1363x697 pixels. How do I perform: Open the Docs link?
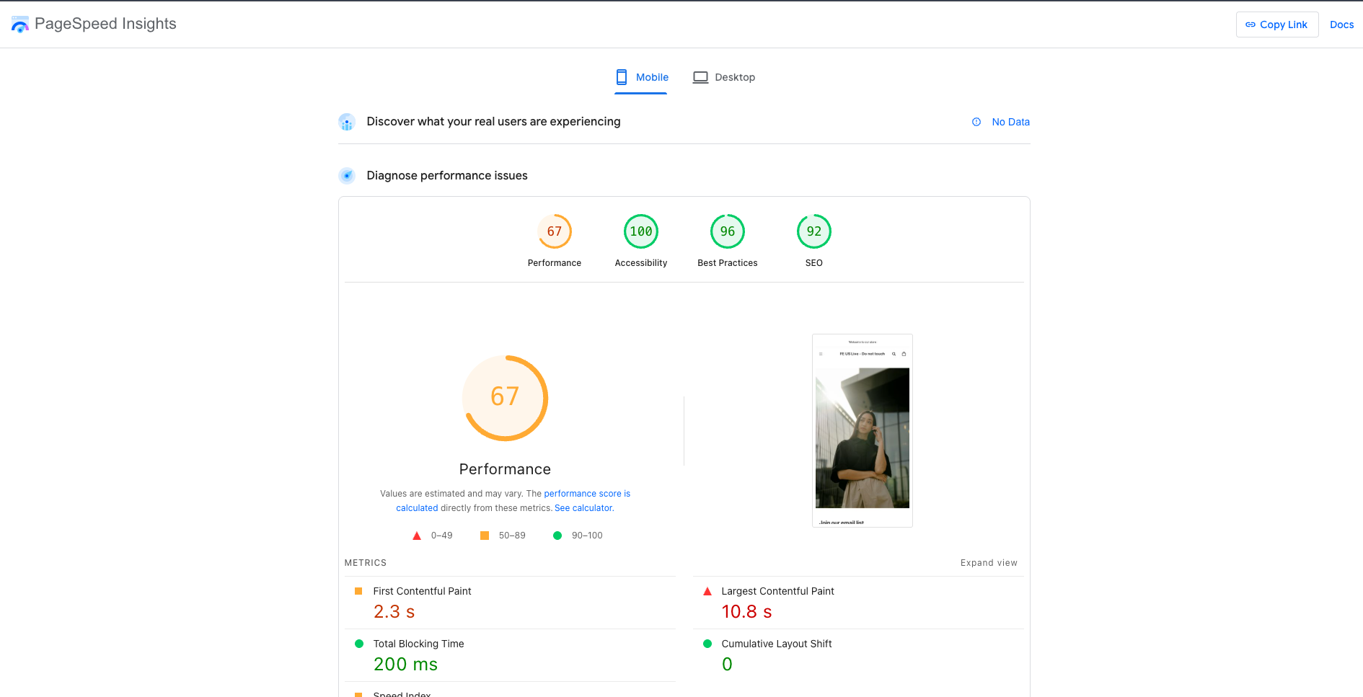click(x=1341, y=25)
